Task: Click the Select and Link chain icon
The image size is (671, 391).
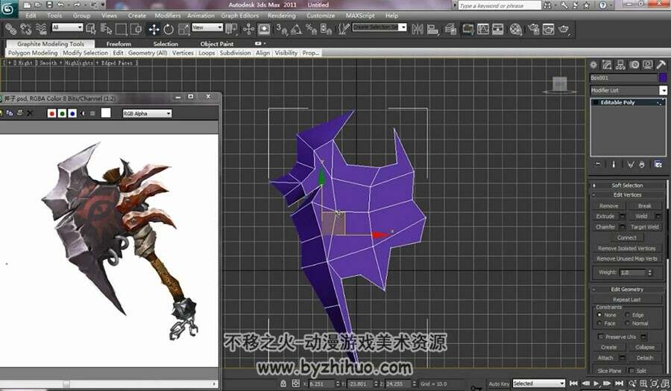Action: click(10, 29)
